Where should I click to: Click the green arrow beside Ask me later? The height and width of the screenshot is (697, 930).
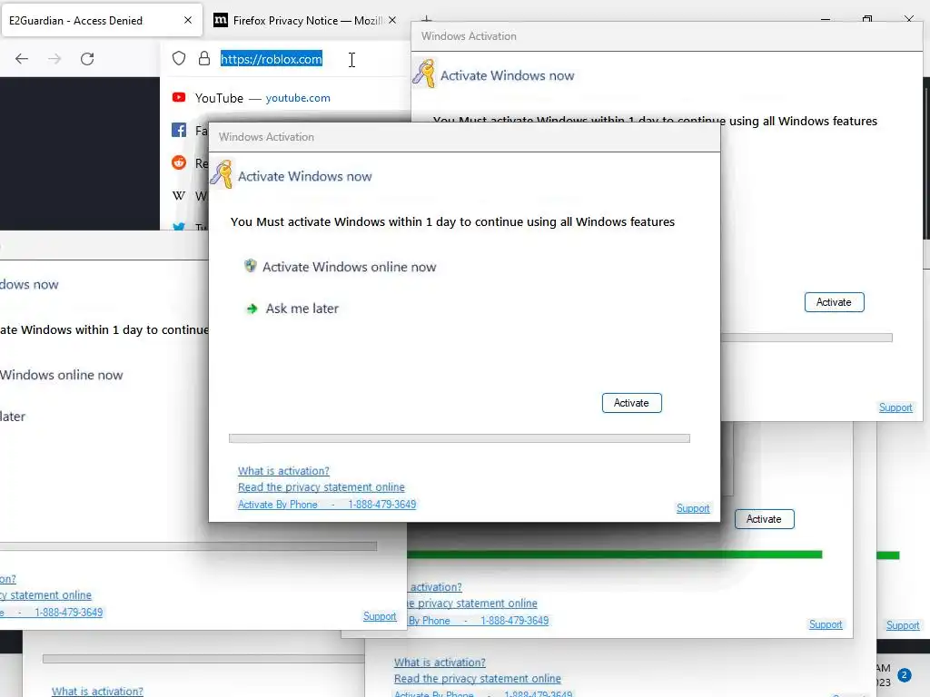coord(252,309)
